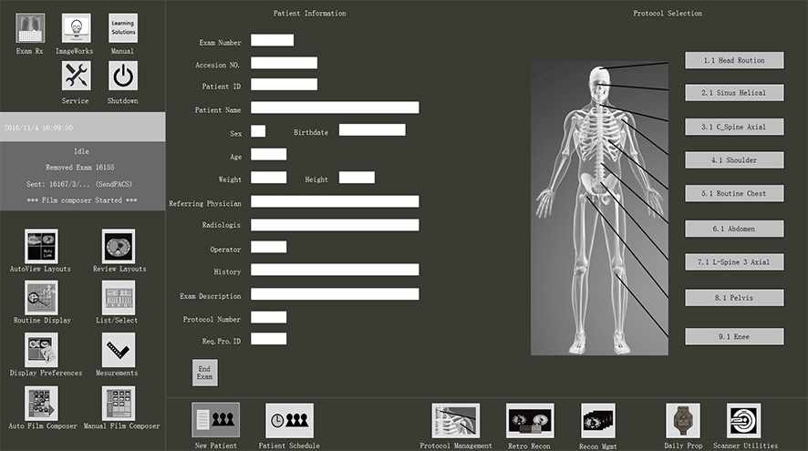This screenshot has width=808, height=451.
Task: Click the Service wrench icon
Action: click(x=76, y=76)
